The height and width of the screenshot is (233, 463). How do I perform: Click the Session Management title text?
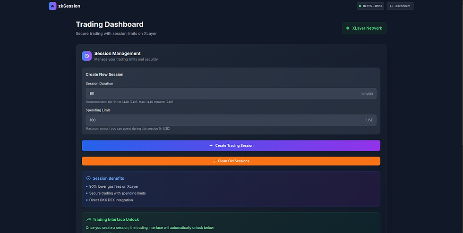[x=117, y=53]
